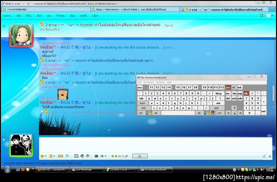277x182 pixels.
Task: Click the volume speaker icon in system tray
Action: coord(262,170)
